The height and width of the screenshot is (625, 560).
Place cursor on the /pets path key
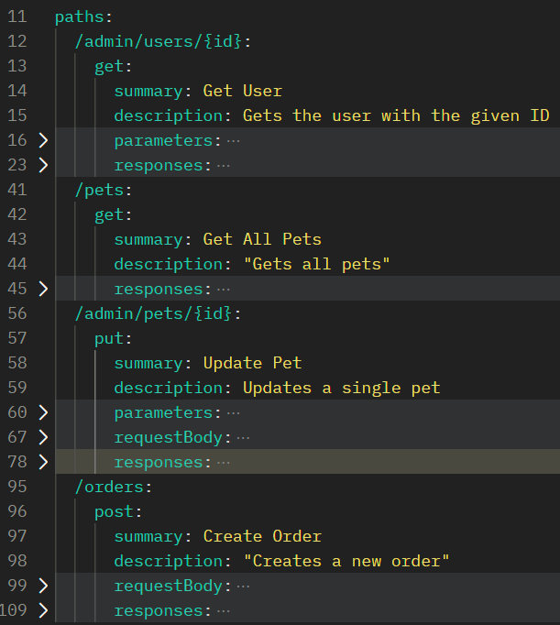102,190
